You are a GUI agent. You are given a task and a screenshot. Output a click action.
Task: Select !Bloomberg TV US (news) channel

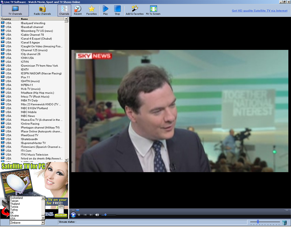coord(37,31)
